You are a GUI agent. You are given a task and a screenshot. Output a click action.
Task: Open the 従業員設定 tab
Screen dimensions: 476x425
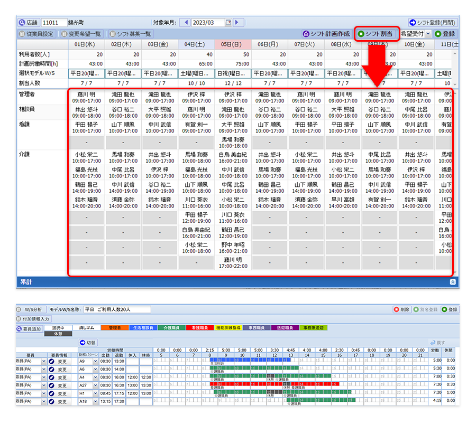pyautogui.click(x=36, y=34)
